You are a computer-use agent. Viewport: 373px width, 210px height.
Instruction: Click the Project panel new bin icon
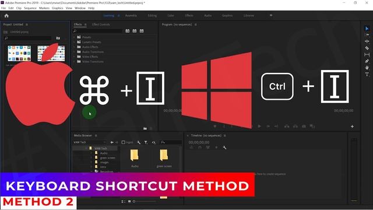[x=58, y=38]
